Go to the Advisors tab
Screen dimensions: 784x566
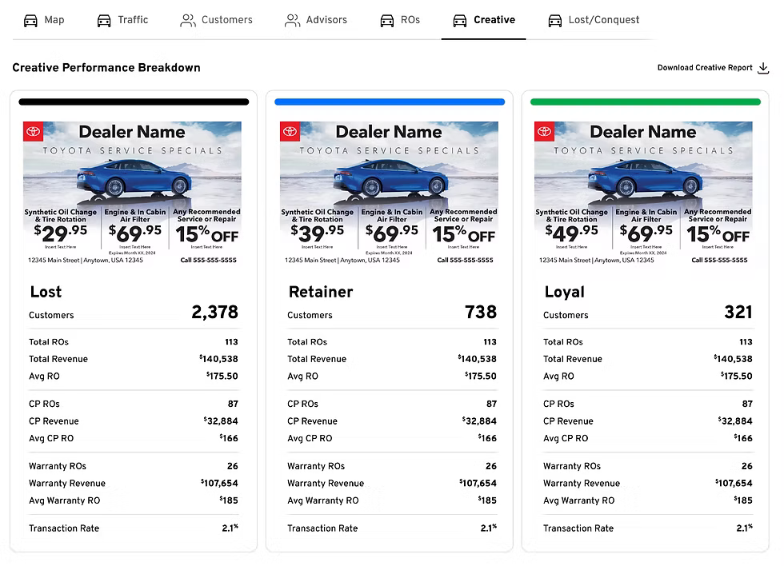coord(316,20)
